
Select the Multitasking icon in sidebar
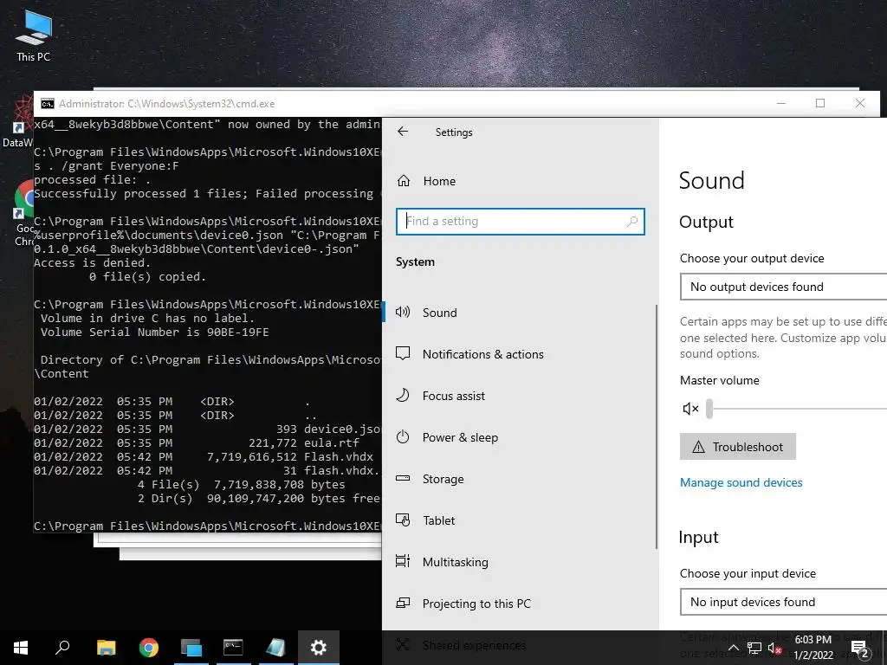tap(403, 561)
